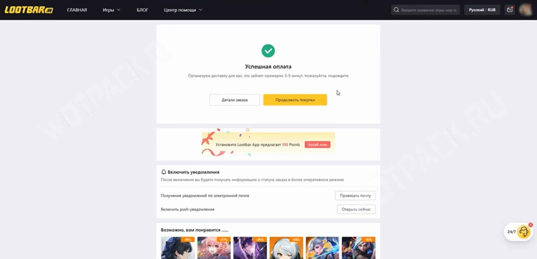Open the first recommended game thumbnail with -18%
Screen dimensions: 537x259
click(x=178, y=248)
